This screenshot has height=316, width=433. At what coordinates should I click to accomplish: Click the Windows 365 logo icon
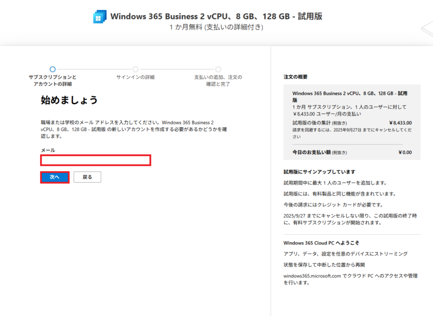pos(100,17)
